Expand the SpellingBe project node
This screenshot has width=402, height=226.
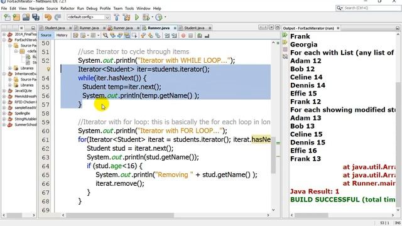click(4, 113)
